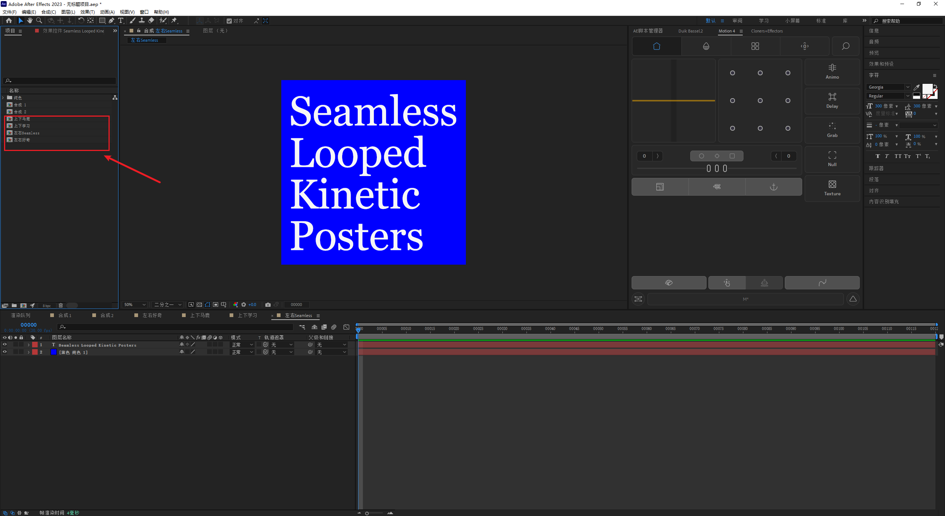The height and width of the screenshot is (516, 945).
Task: Pick the Horizontal Type tool
Action: pos(121,21)
